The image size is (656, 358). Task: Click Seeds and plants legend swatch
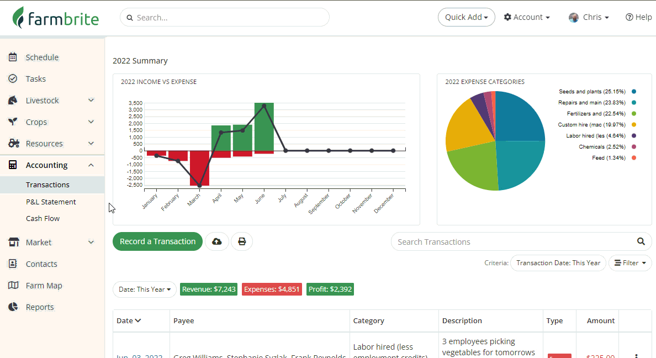click(634, 91)
